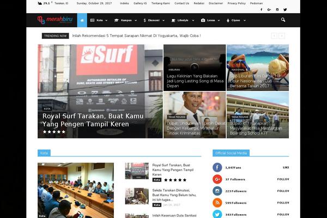The height and width of the screenshot is (218, 327).
Task: Open Instagram icon in top header
Action: tap(277, 10)
